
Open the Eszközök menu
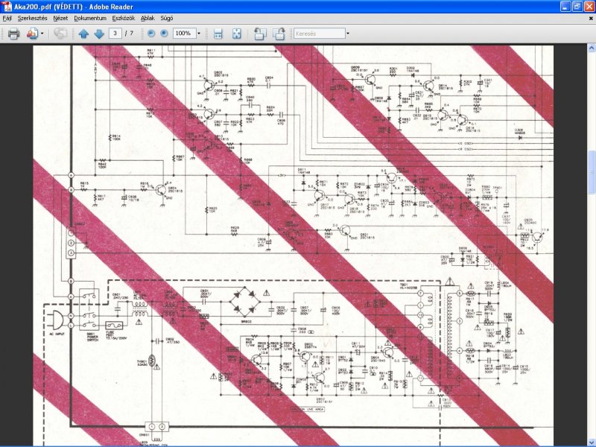coord(124,18)
